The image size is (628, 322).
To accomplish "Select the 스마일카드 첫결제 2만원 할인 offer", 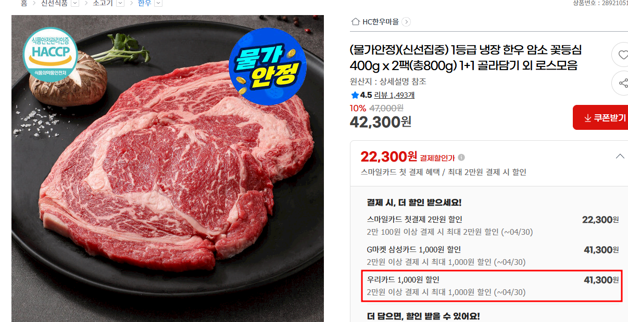I will coord(492,225).
